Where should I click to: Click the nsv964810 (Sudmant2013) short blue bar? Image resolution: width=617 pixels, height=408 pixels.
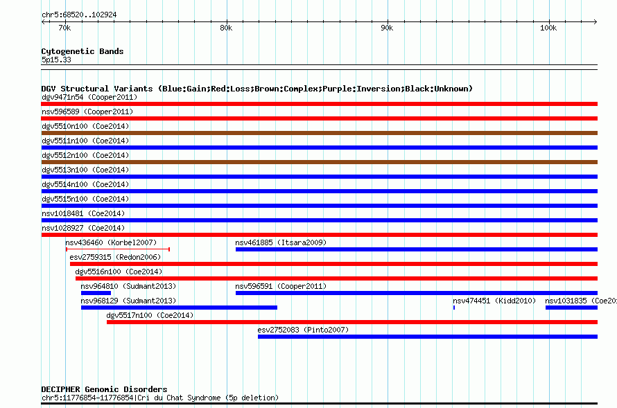(96, 293)
